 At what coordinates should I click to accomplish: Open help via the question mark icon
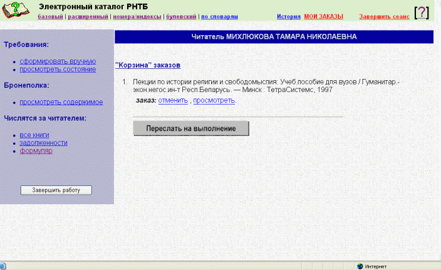(423, 12)
